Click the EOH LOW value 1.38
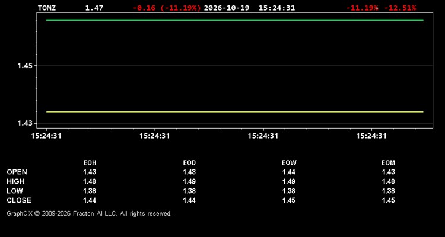The height and width of the screenshot is (237, 445). pos(90,191)
